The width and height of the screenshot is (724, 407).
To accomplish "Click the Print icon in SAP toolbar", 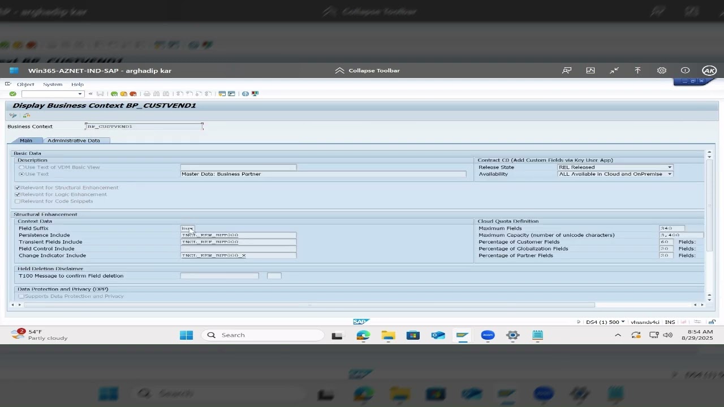I will click(x=147, y=94).
